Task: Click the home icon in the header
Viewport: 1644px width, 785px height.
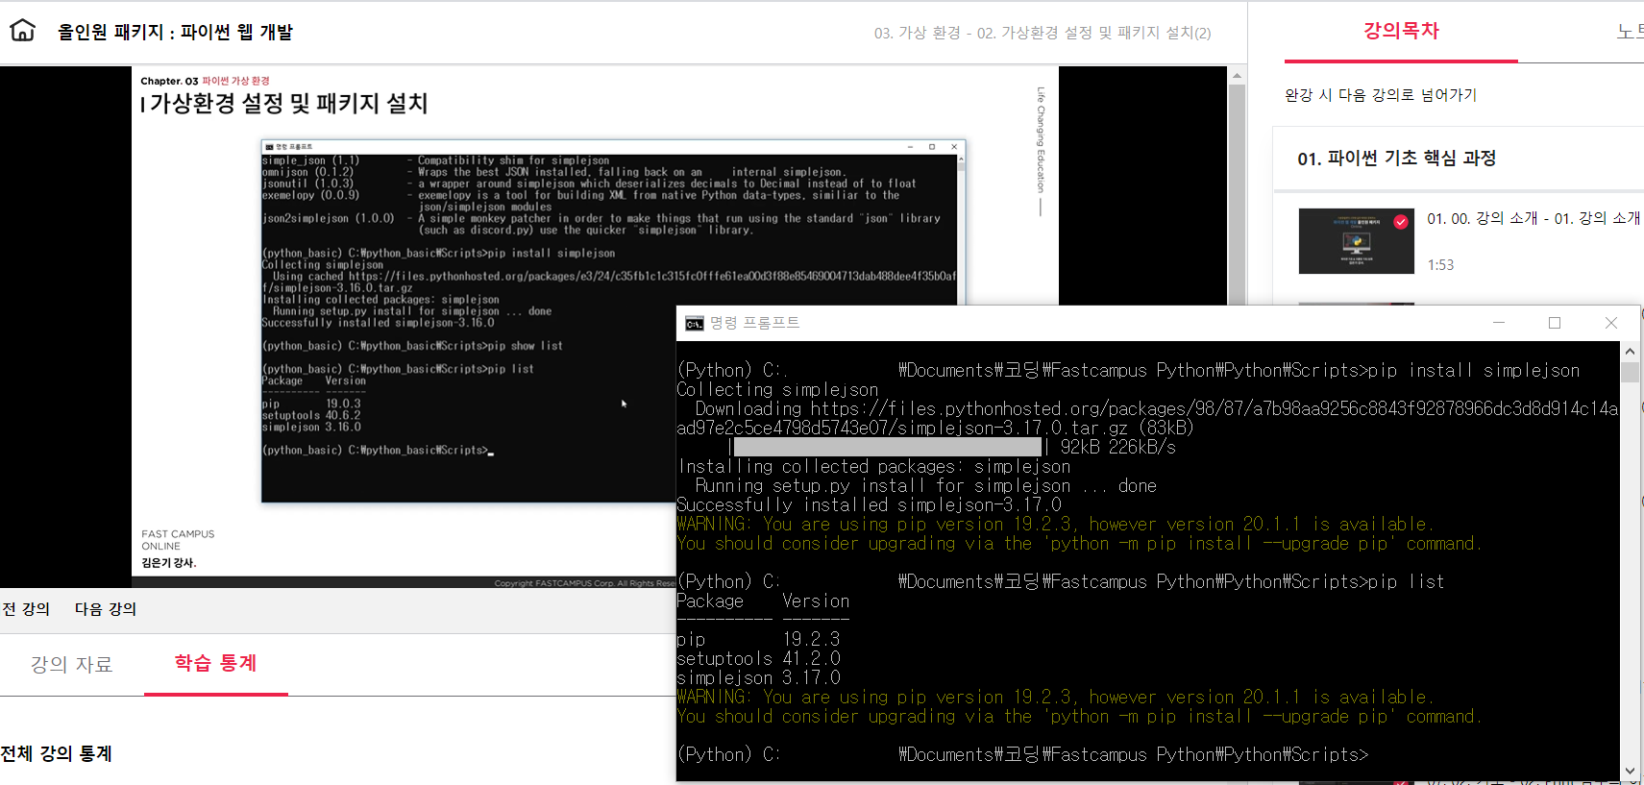Action: [23, 31]
